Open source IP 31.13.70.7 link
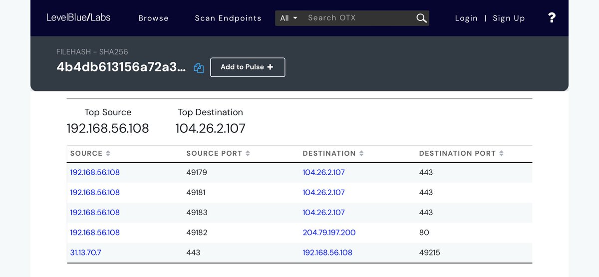599x277 pixels. coord(85,253)
